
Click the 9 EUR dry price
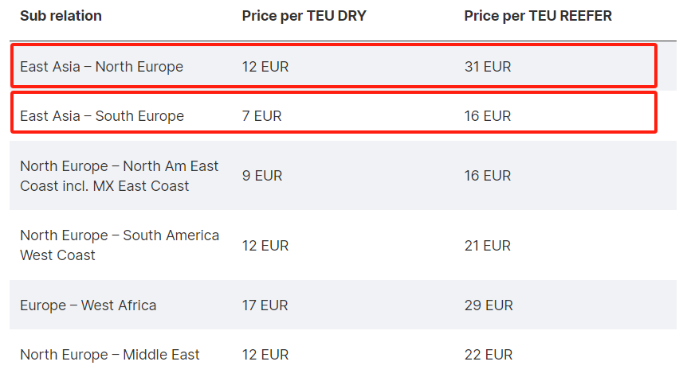pyautogui.click(x=262, y=176)
